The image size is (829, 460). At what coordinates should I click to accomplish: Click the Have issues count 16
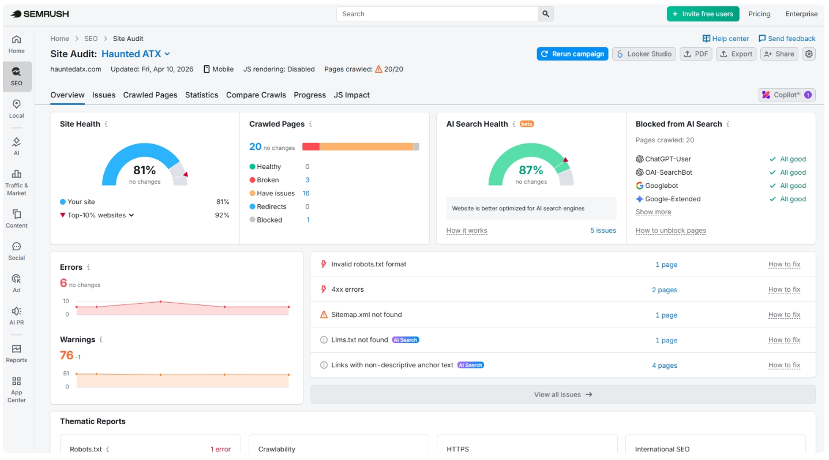coord(306,193)
